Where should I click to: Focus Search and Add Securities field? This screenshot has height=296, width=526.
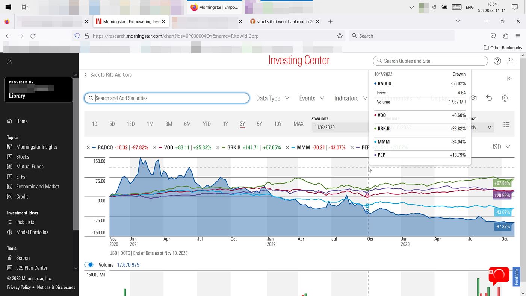[x=167, y=98]
